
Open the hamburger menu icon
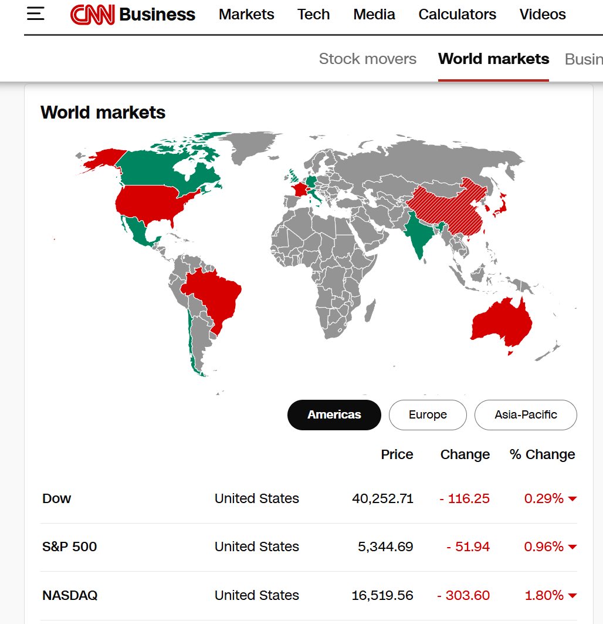(35, 14)
